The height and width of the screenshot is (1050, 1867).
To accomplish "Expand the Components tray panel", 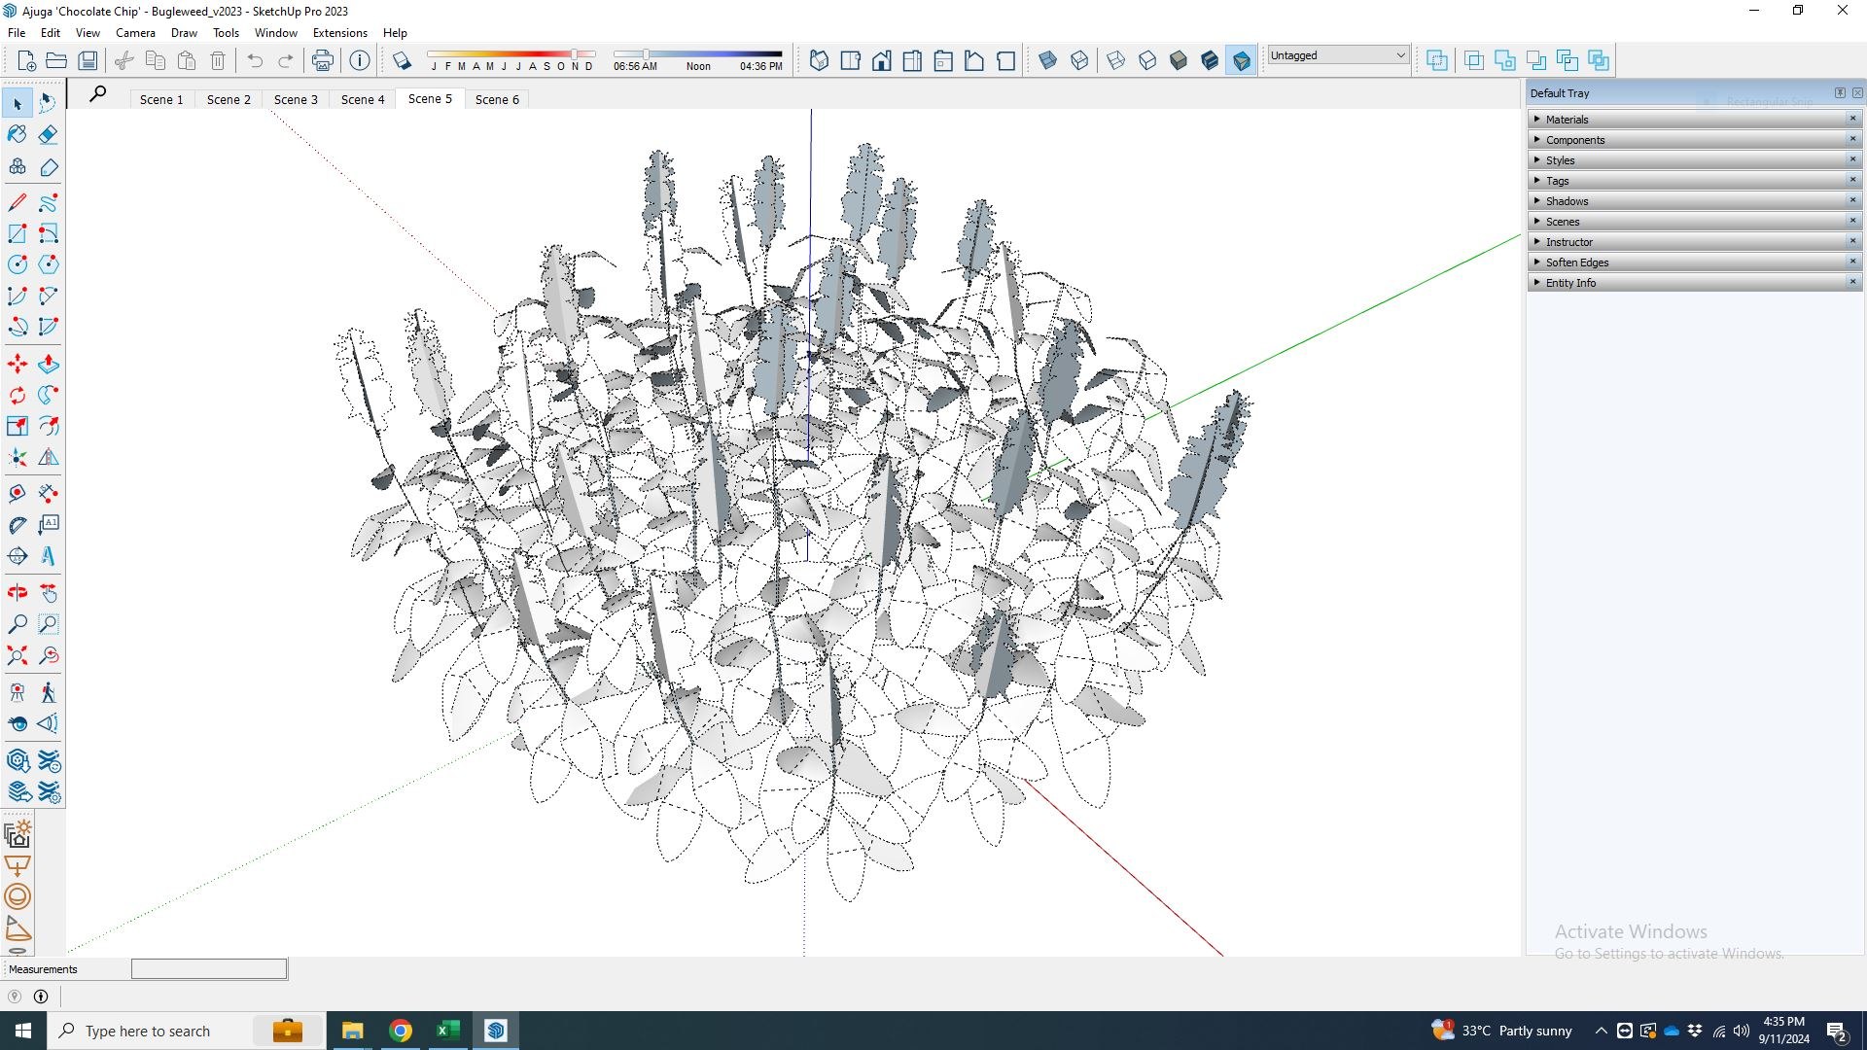I will point(1694,140).
